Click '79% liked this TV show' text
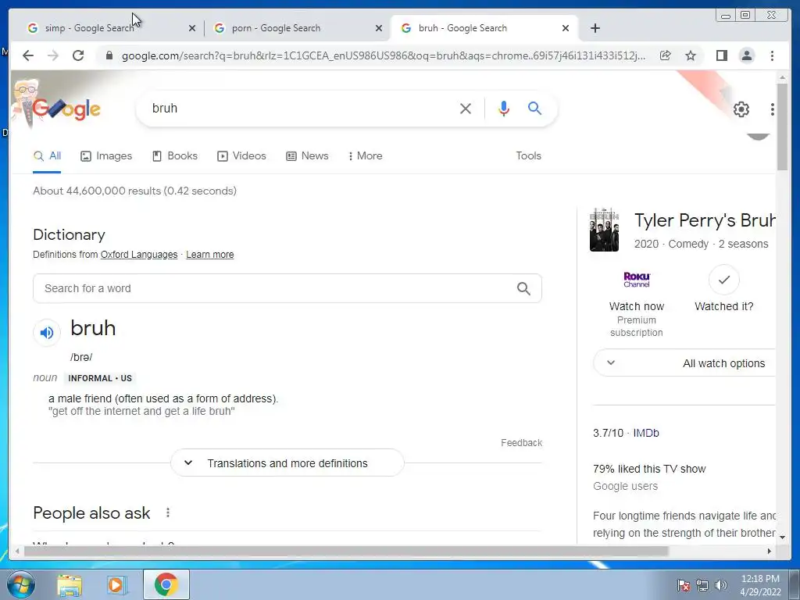The width and height of the screenshot is (800, 600). [649, 469]
